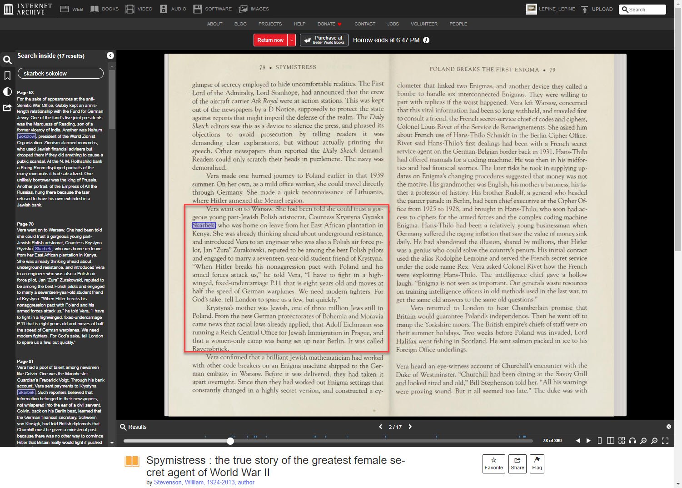The height and width of the screenshot is (488, 682).
Task: Click the page navigation slider handle
Action: [230, 441]
